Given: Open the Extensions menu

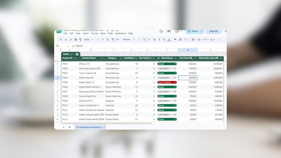Looking at the screenshot, I should point(121,33).
